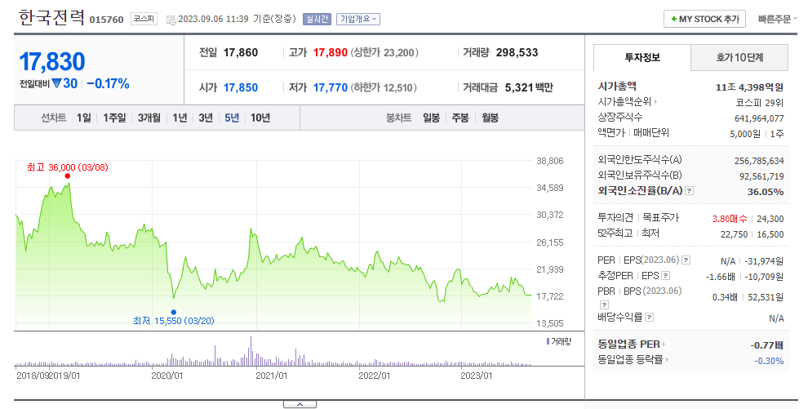Select the 1일 line chart period
Viewport: 808px width, 409px height.
(x=84, y=118)
